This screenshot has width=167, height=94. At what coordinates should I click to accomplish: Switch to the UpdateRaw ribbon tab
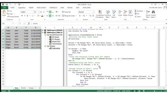pos(22,8)
